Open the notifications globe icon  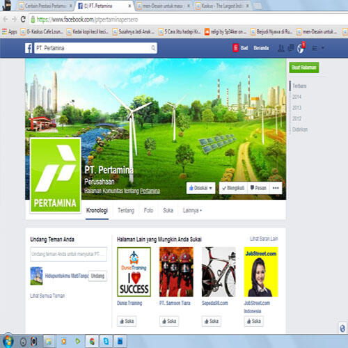click(x=301, y=48)
